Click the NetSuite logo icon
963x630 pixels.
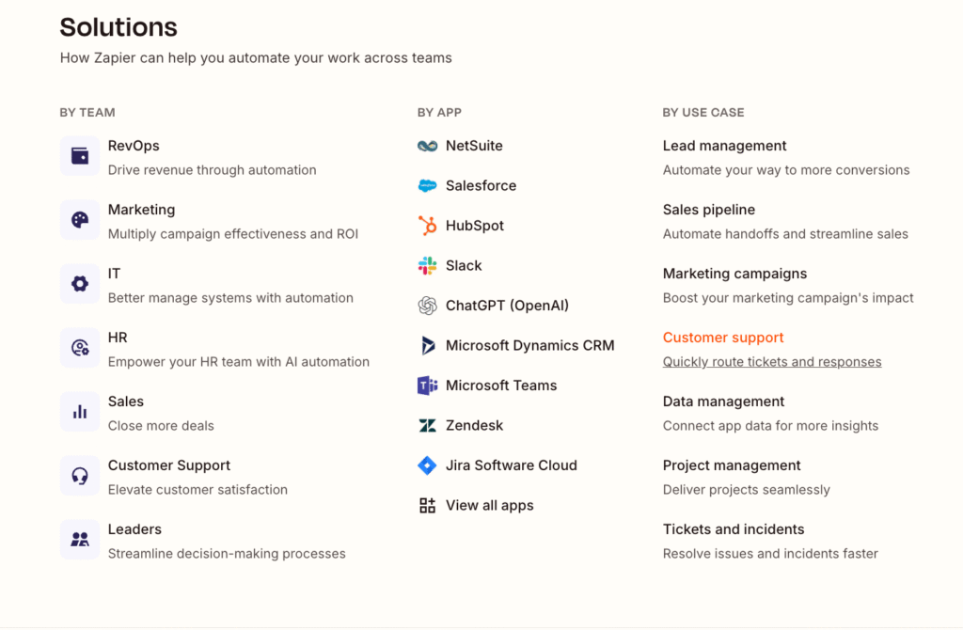(x=428, y=146)
